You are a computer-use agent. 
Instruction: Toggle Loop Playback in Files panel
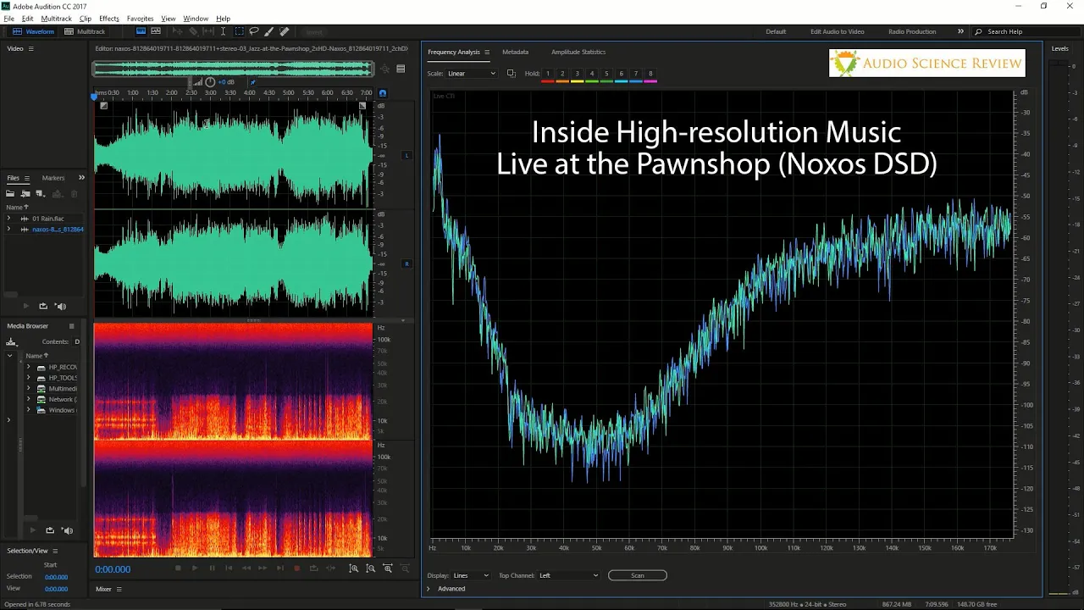(x=43, y=306)
